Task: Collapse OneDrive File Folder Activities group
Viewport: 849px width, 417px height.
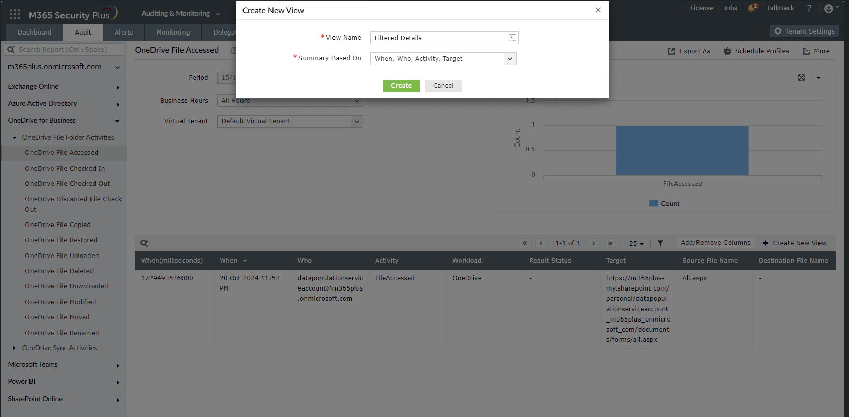Action: 14,138
